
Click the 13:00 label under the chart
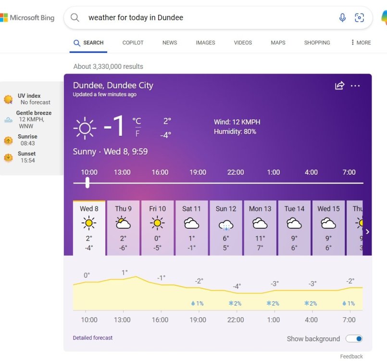122,320
